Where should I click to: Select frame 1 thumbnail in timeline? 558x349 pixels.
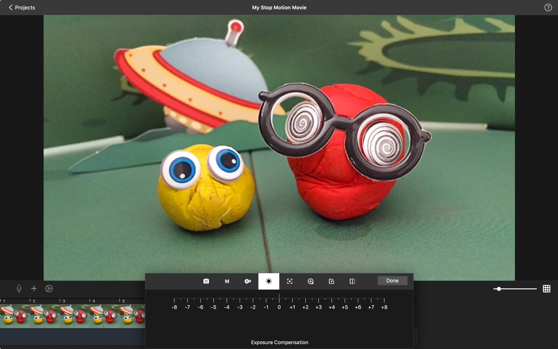pyautogui.click(x=15, y=315)
